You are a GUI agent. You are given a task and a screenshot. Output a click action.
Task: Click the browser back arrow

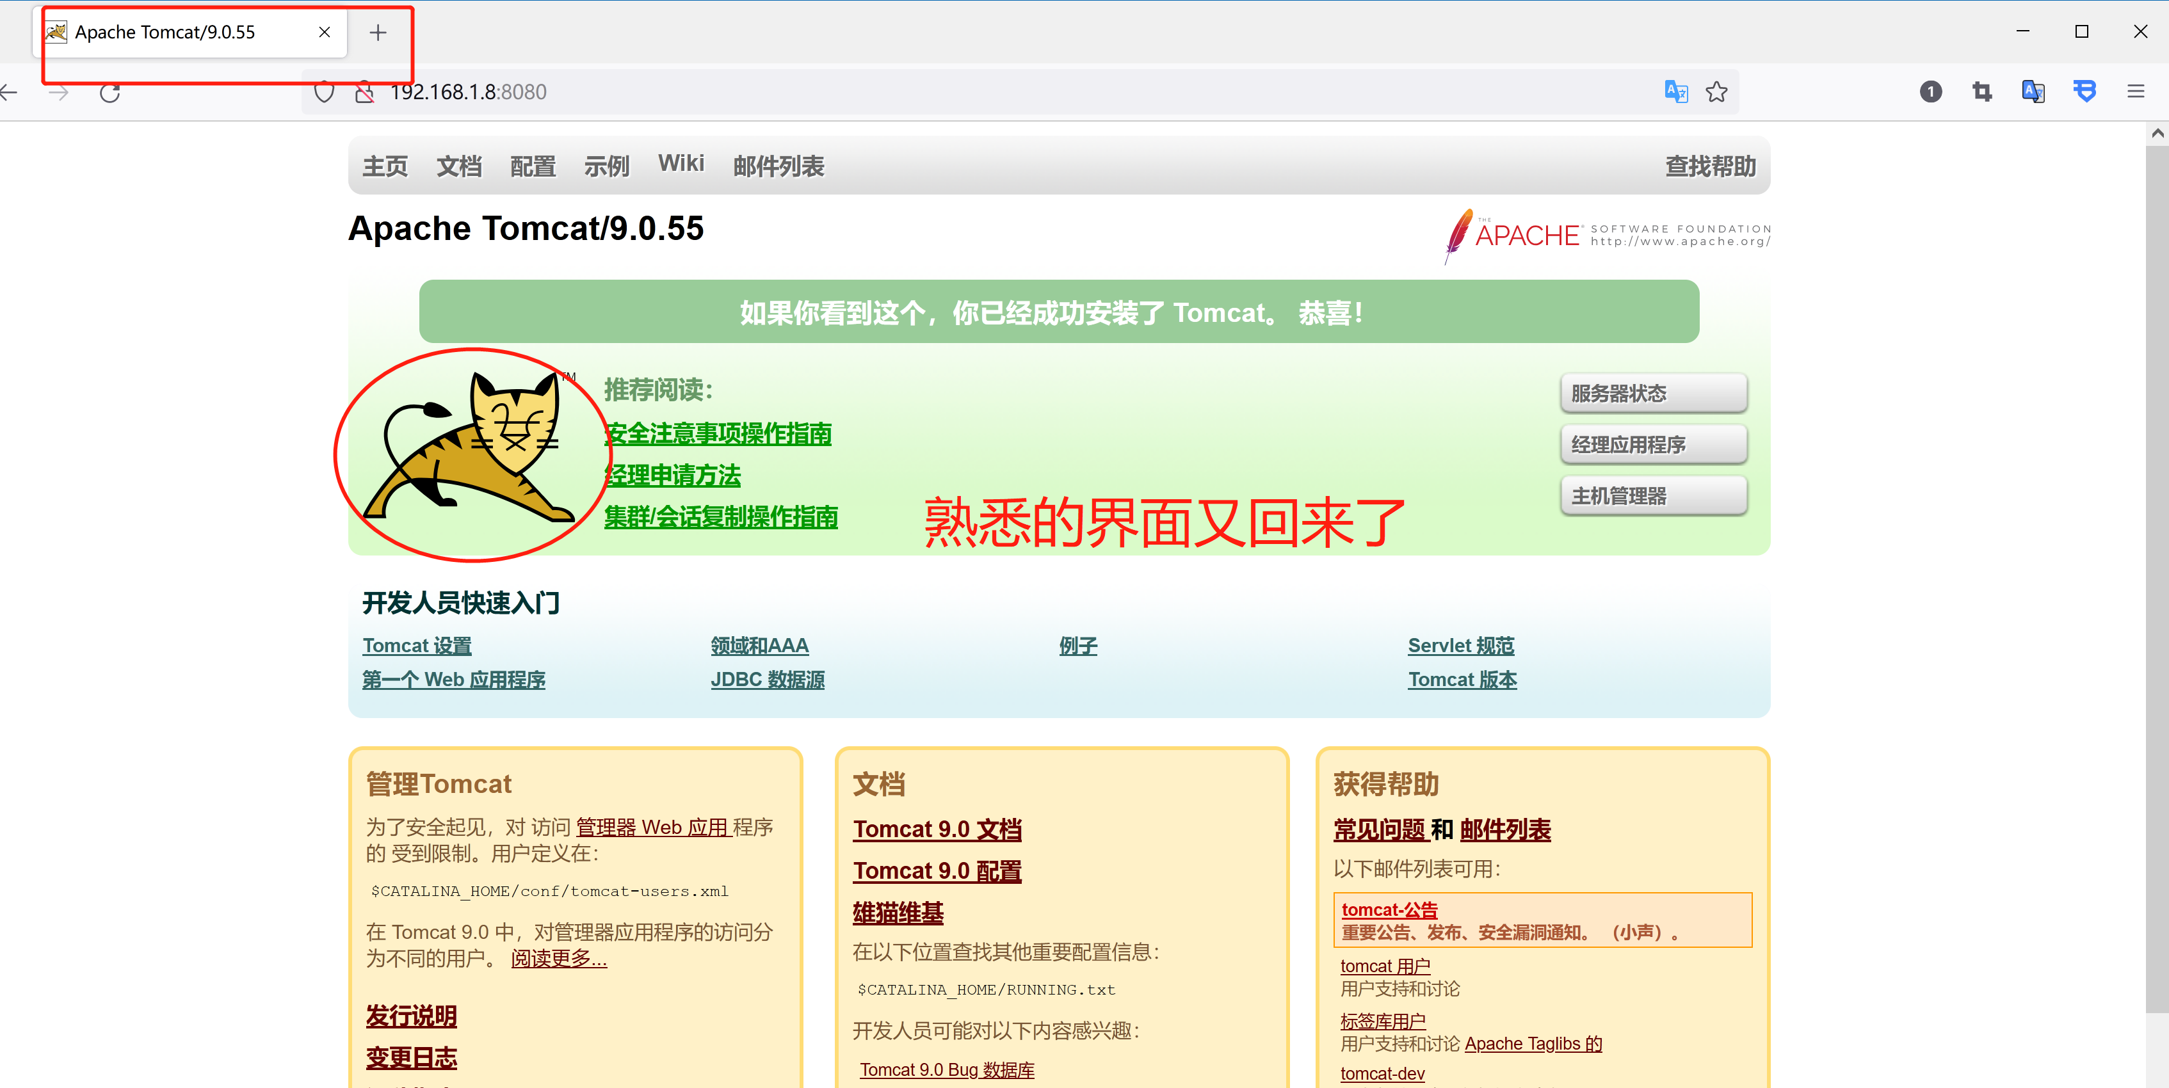[8, 92]
